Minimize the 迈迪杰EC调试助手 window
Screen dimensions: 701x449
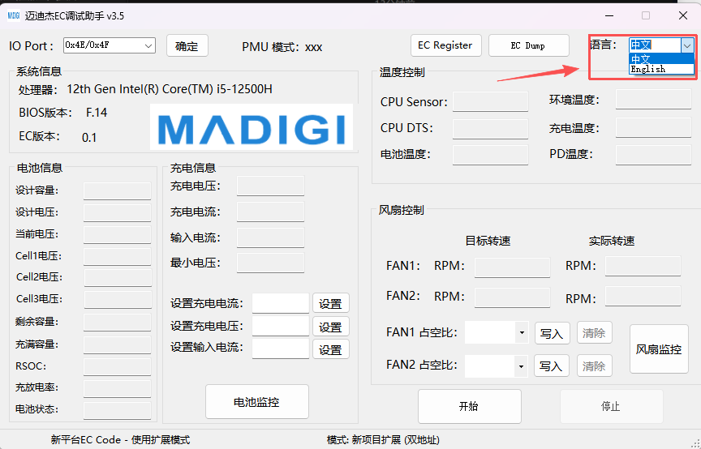pos(609,15)
